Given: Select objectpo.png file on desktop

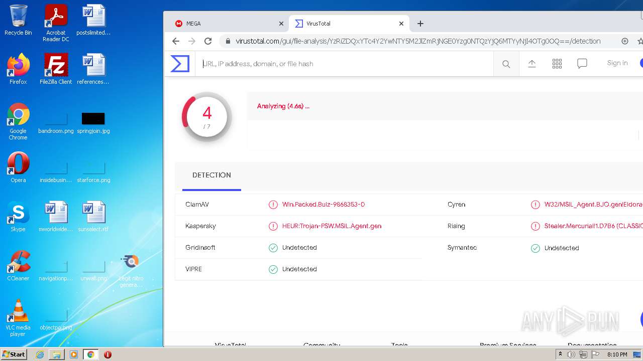Looking at the screenshot, I should tap(56, 320).
